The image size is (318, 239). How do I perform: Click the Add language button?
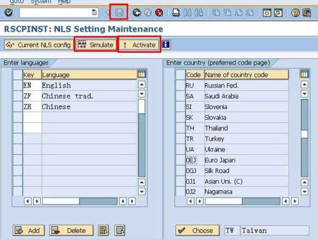(29, 230)
